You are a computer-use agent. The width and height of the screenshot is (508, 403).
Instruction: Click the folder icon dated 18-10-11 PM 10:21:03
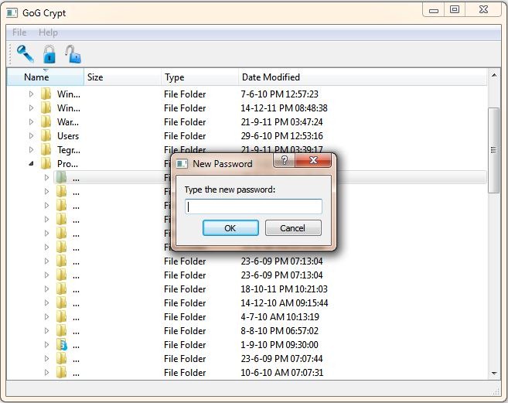click(x=61, y=289)
